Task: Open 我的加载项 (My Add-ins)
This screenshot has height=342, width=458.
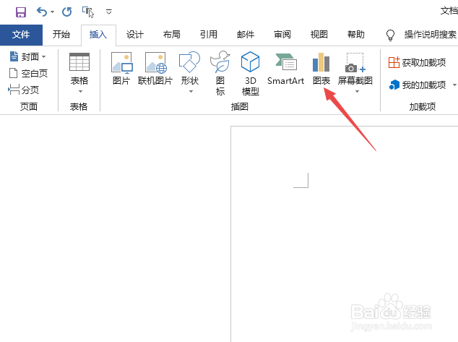Action: pyautogui.click(x=418, y=85)
